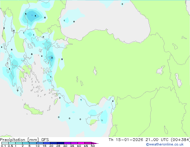Click the '0.1' legend label
This screenshot has height=147, width=190.
pyautogui.click(x=3, y=146)
